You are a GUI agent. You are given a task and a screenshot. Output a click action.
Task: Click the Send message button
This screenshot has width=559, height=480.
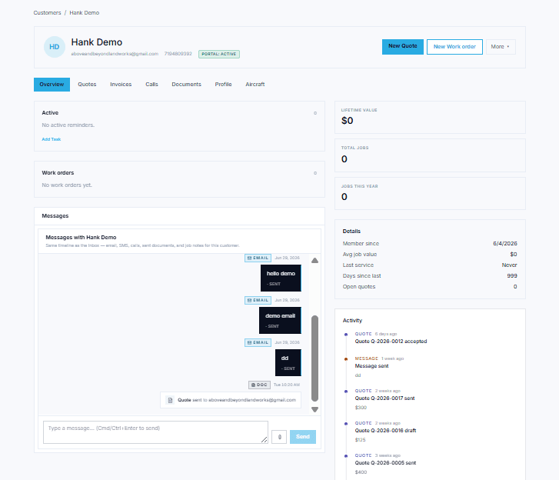[x=303, y=437]
